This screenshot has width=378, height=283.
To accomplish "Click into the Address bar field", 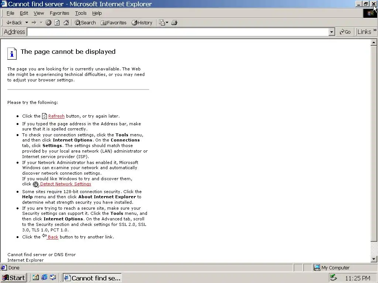I will pos(178,32).
